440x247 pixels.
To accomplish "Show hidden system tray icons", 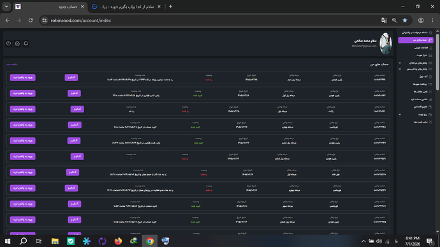I will click(363, 241).
